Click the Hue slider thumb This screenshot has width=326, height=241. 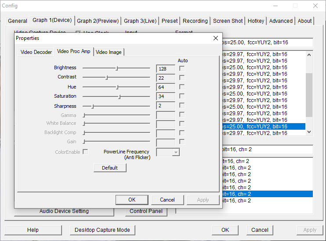[x=117, y=87]
